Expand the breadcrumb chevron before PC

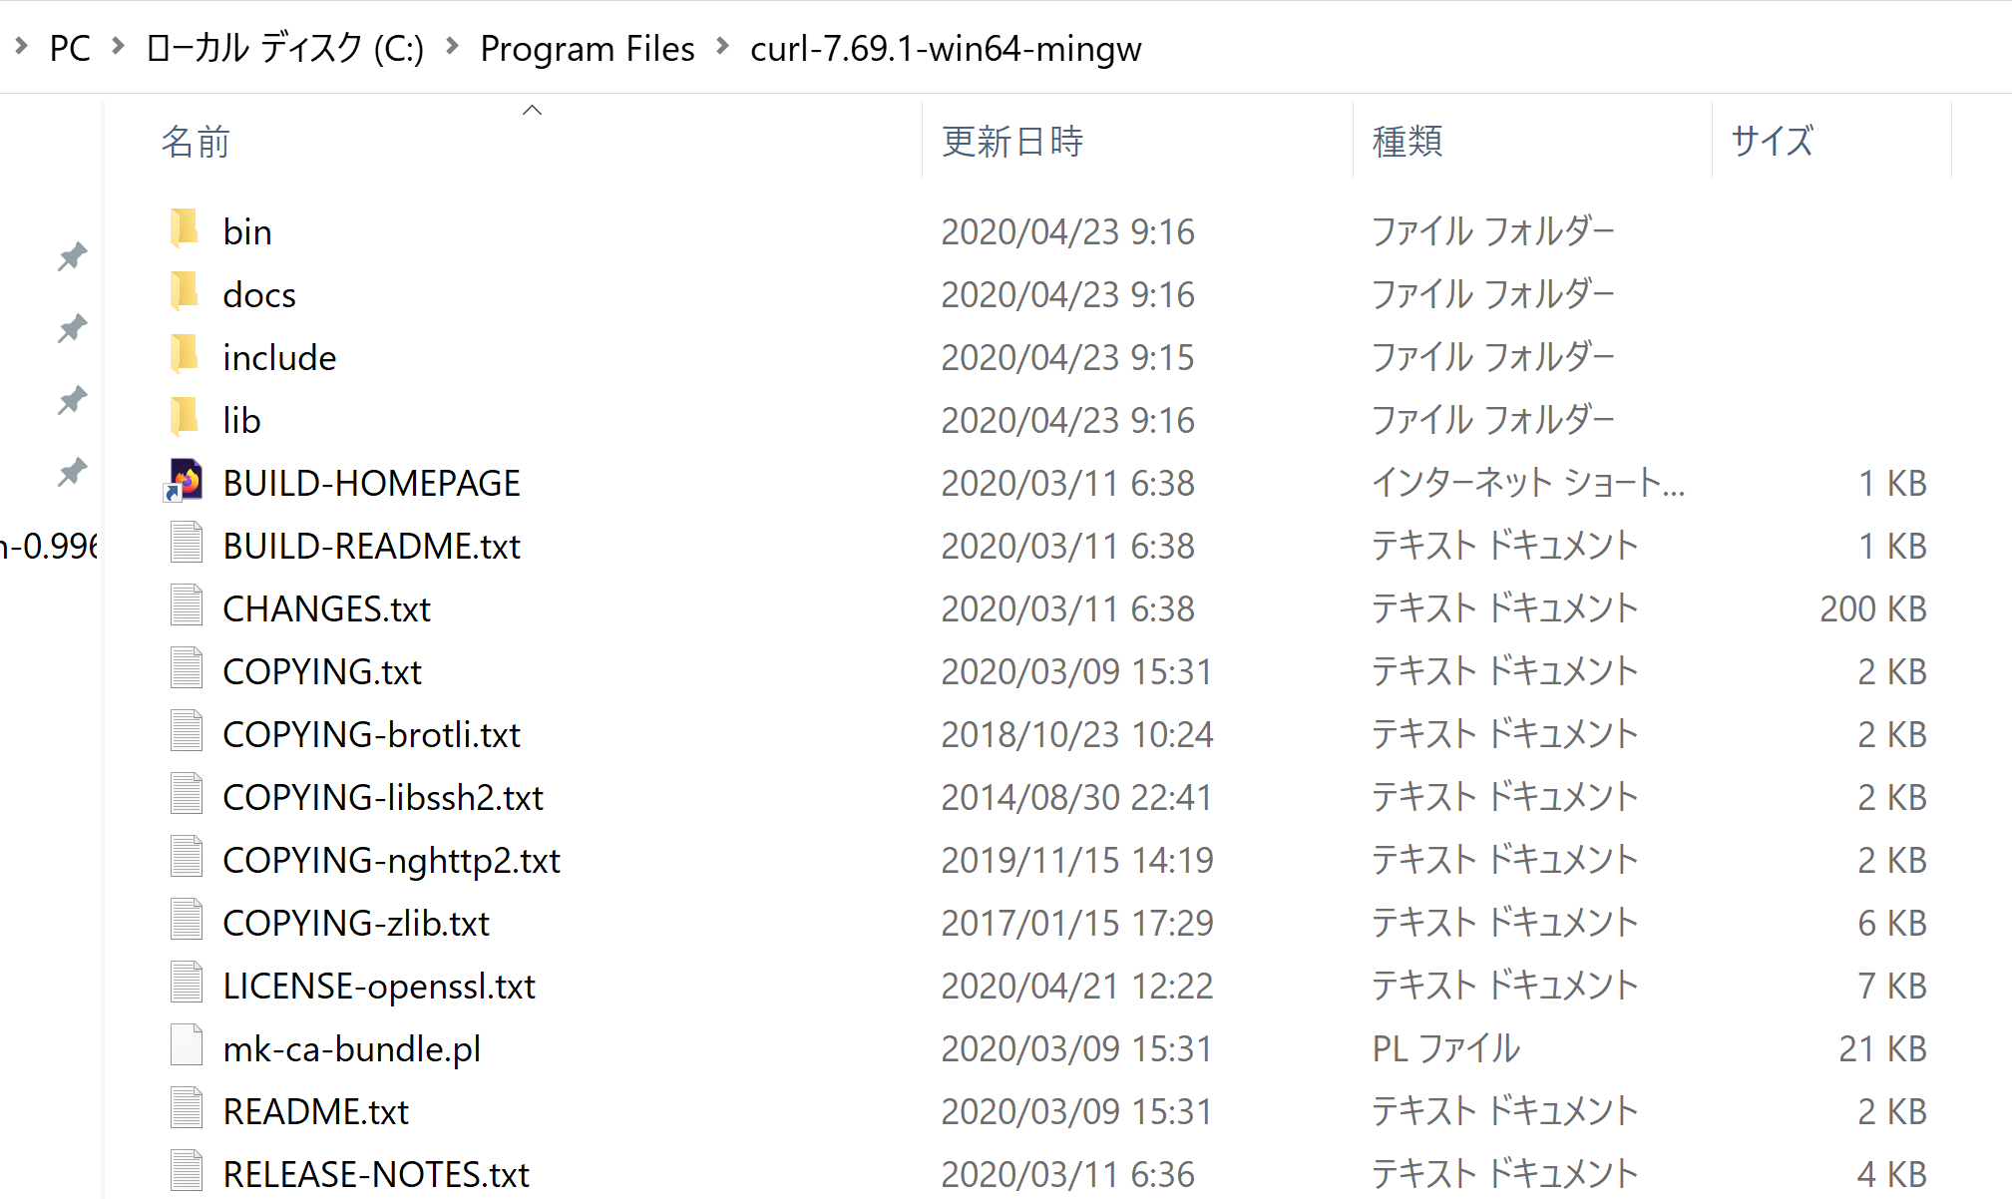click(x=20, y=46)
